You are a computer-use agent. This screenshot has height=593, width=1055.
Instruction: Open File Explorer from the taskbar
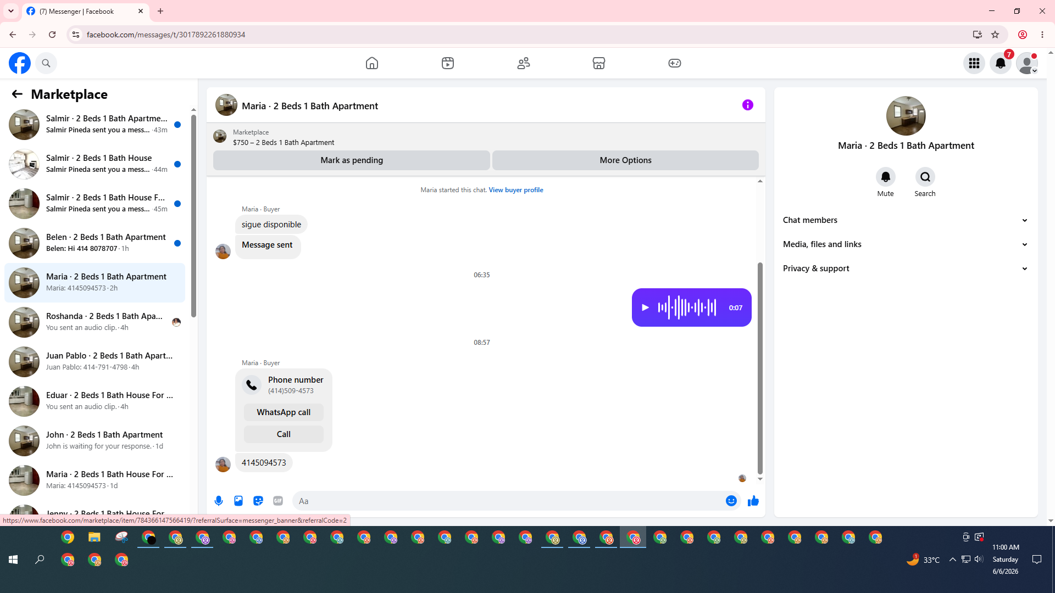click(x=95, y=537)
